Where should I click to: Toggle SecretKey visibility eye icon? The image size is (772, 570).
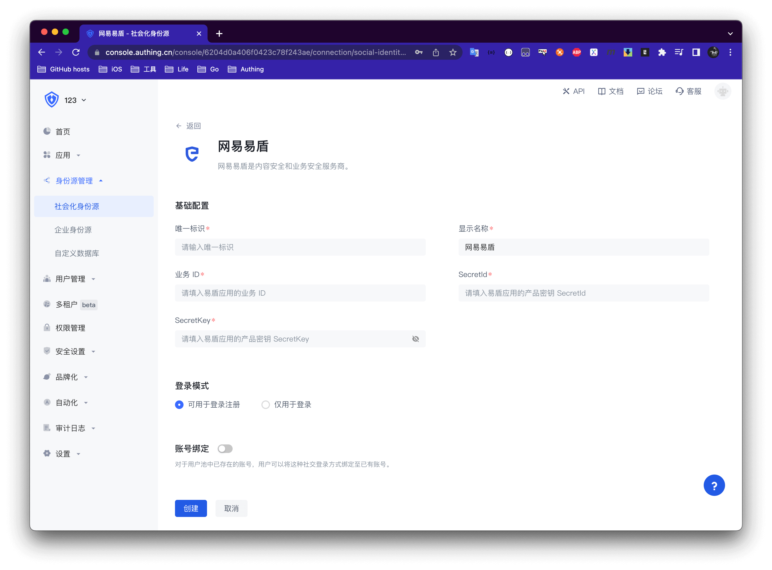tap(415, 339)
